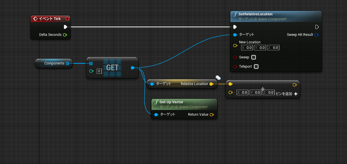Click the vector add node bottom input pin

click(231, 93)
